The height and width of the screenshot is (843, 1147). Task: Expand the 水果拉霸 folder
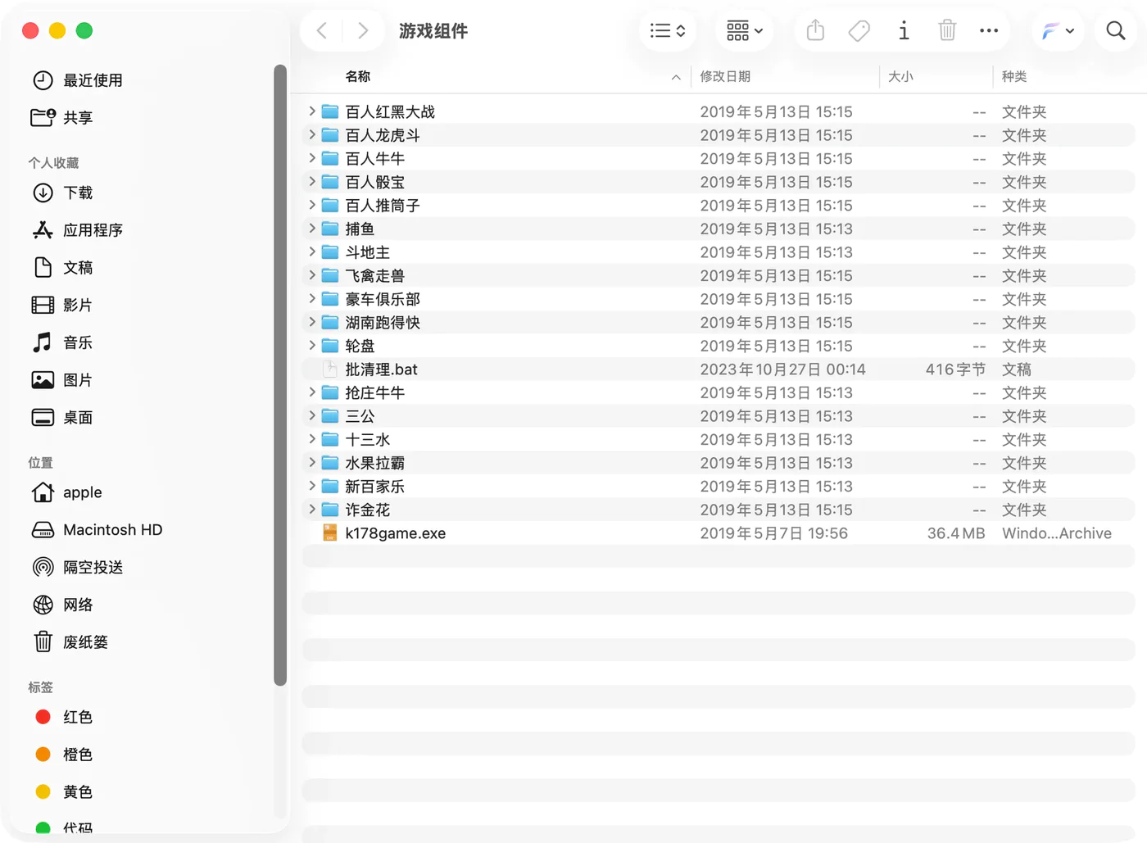(x=312, y=462)
